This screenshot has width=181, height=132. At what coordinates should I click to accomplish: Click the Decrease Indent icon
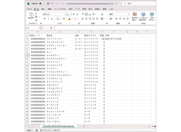93,19
